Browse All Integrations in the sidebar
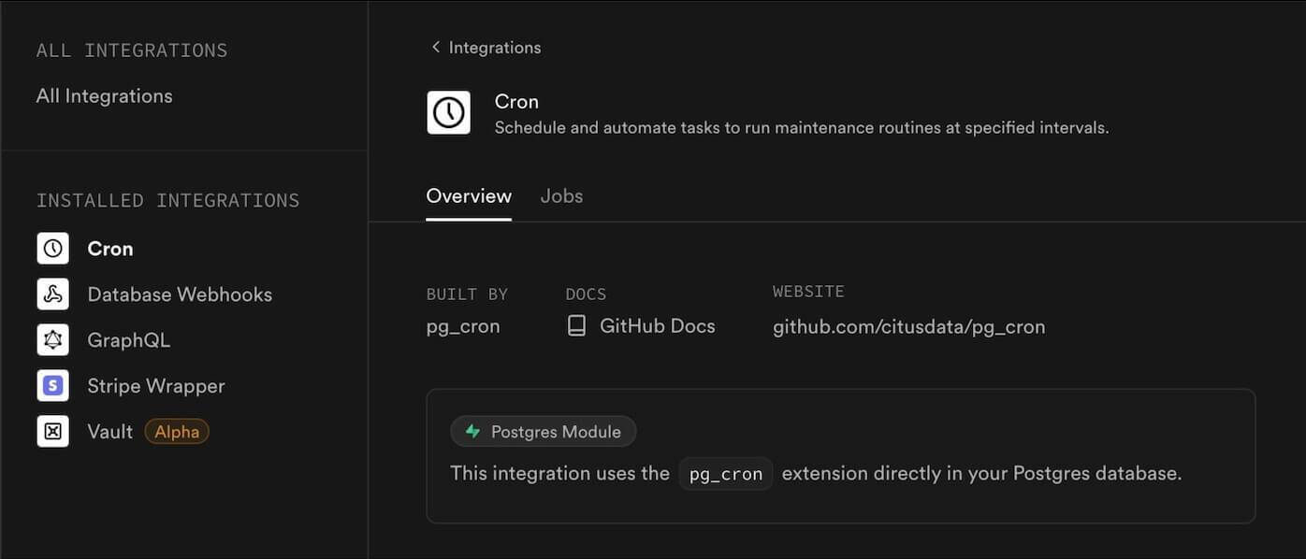This screenshot has height=559, width=1306. coord(104,95)
